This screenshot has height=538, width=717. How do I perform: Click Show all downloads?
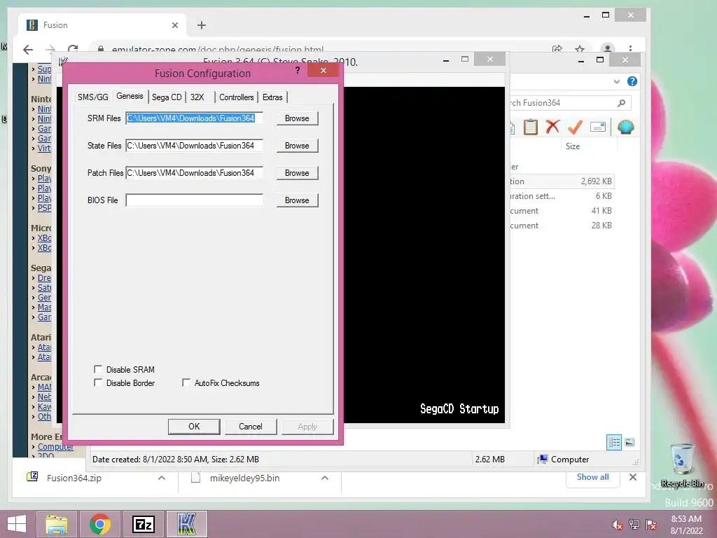[x=592, y=476]
